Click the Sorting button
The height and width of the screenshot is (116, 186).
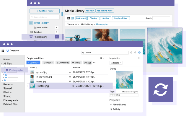coord(106,18)
